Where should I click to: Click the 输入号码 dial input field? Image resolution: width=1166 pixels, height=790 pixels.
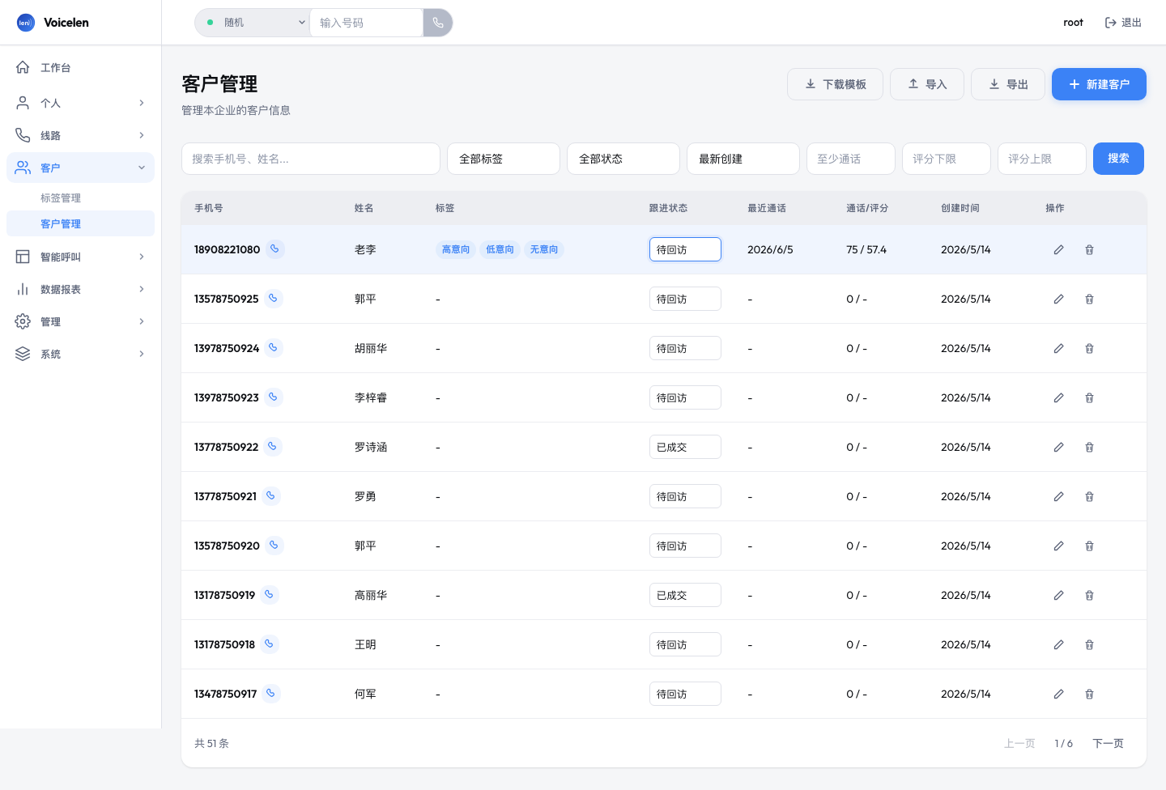coord(366,23)
